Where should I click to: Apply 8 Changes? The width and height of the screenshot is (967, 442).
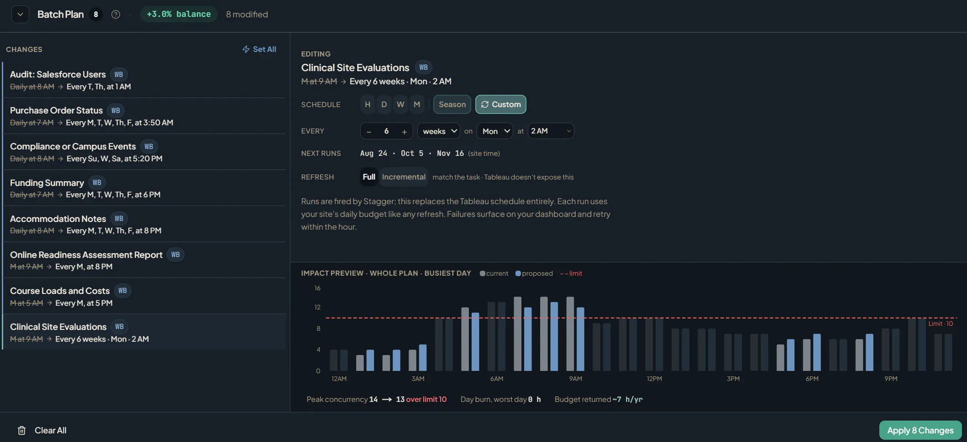[x=920, y=431]
